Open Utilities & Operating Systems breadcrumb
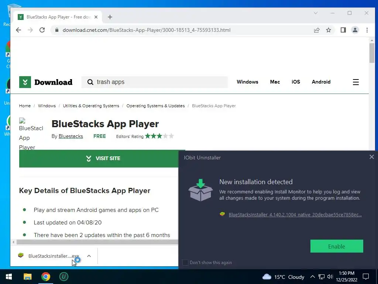378x284 pixels. pos(91,106)
